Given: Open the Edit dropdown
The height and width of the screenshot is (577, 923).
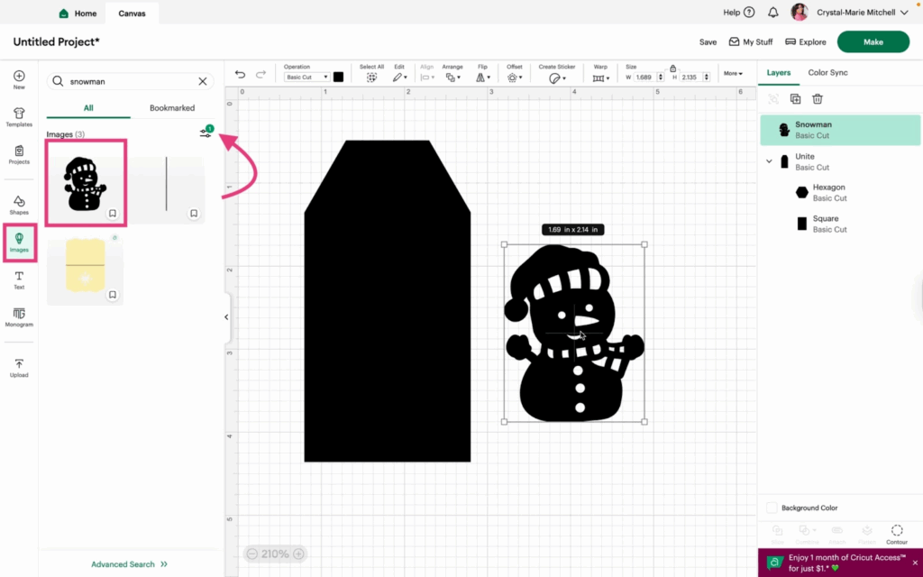Looking at the screenshot, I should pyautogui.click(x=399, y=78).
